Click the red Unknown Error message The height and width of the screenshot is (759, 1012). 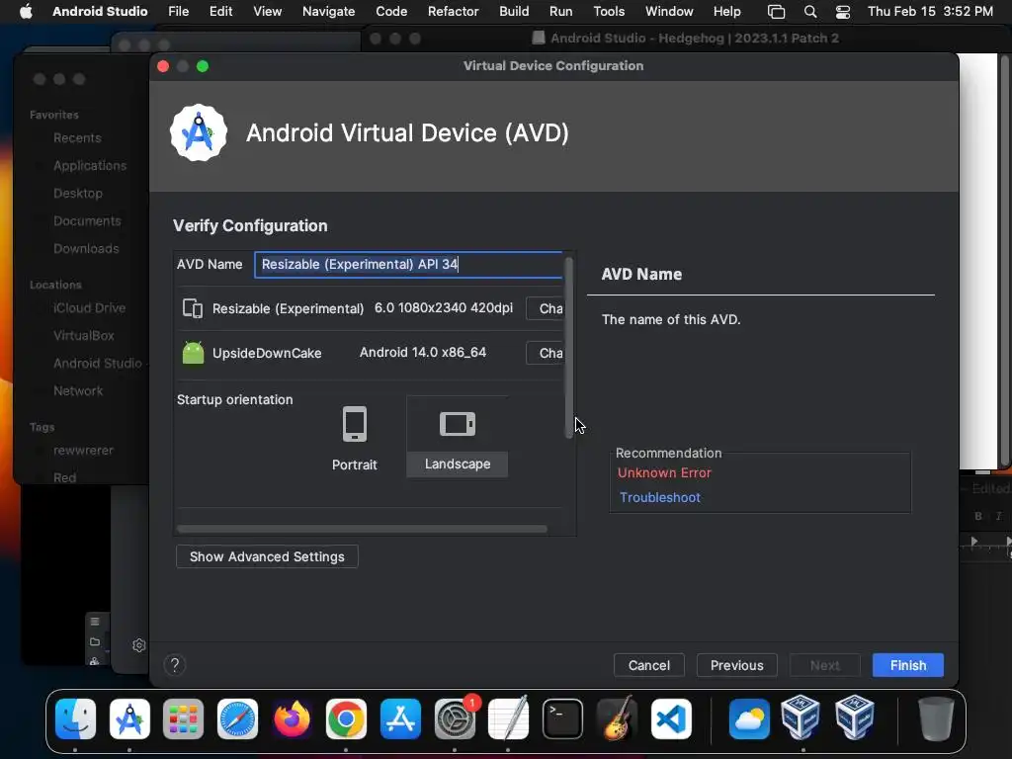click(664, 472)
